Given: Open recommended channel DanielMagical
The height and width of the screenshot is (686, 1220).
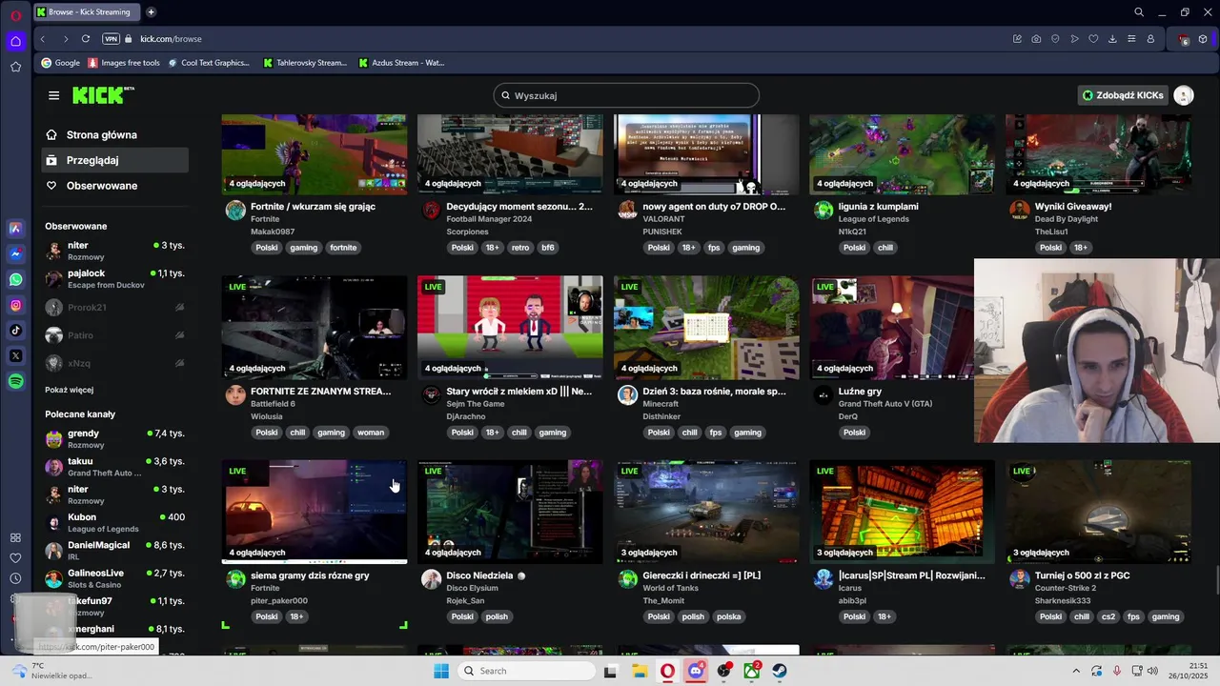Looking at the screenshot, I should tap(115, 550).
